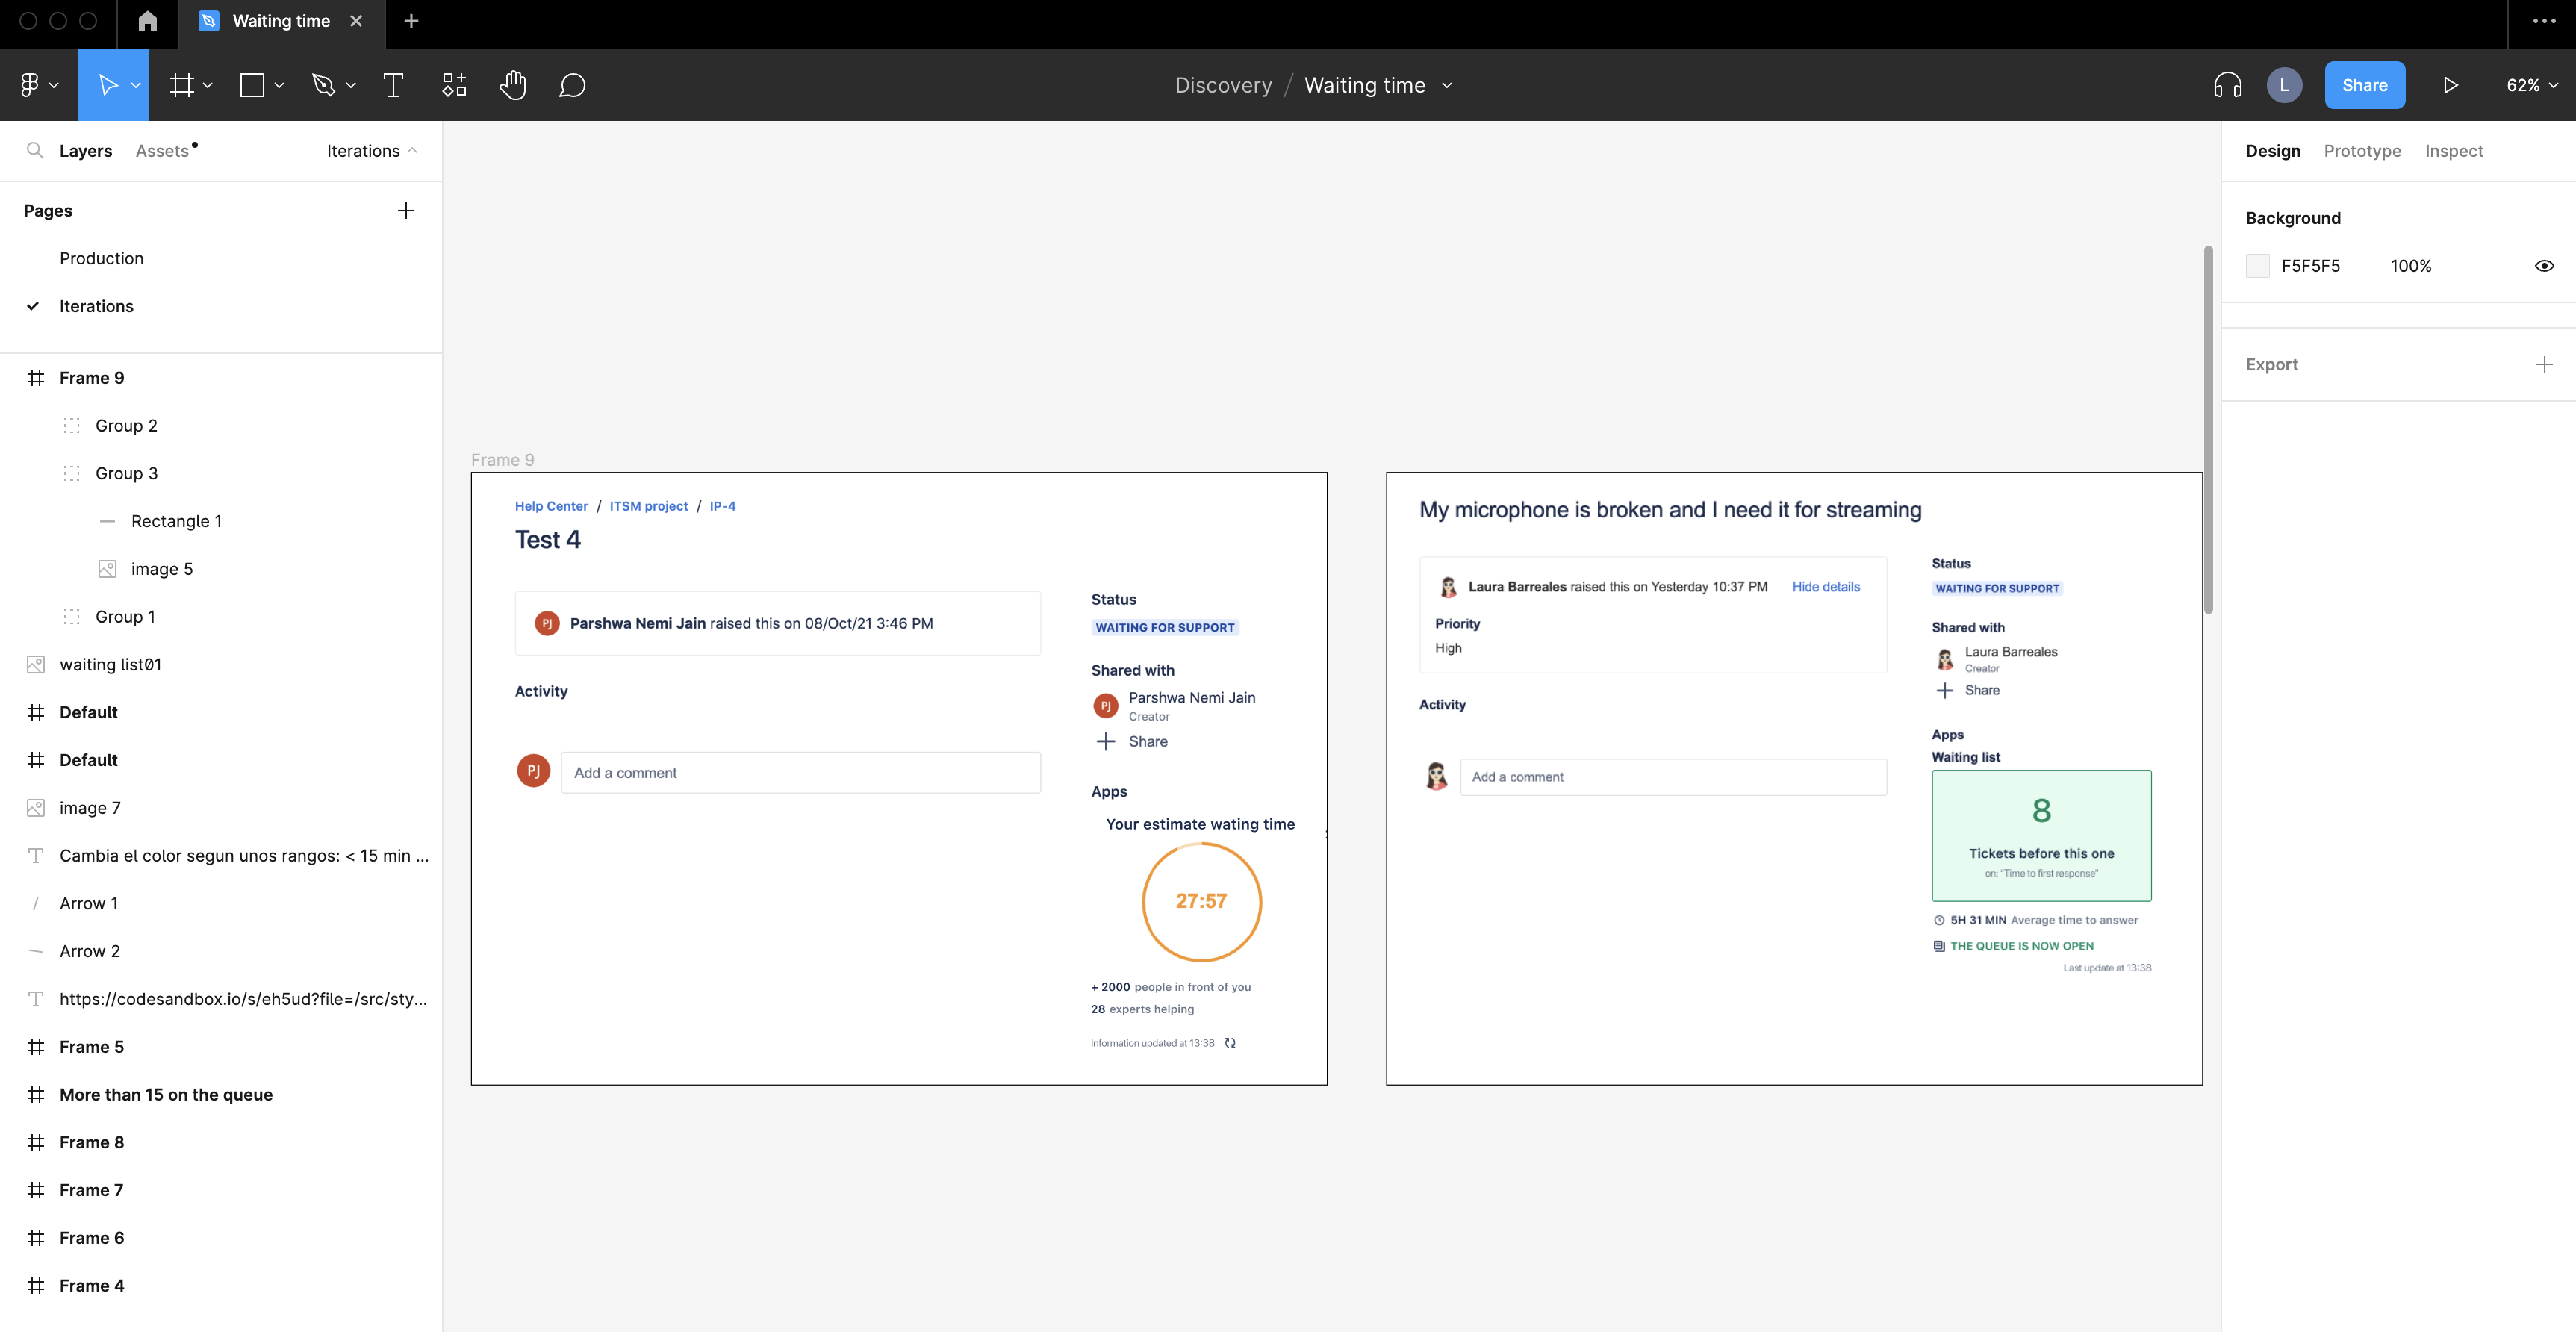This screenshot has width=2576, height=1332.
Task: Click the user avatar L
Action: (x=2284, y=85)
